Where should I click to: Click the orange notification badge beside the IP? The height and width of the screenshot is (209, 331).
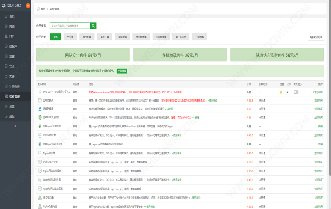[x=28, y=5]
